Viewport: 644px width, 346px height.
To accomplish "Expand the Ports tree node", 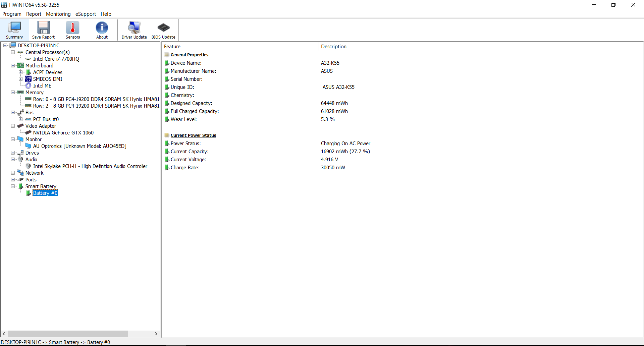I will click(13, 180).
